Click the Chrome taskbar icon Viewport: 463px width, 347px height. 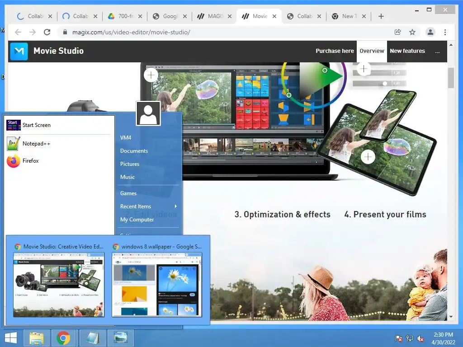coord(63,338)
